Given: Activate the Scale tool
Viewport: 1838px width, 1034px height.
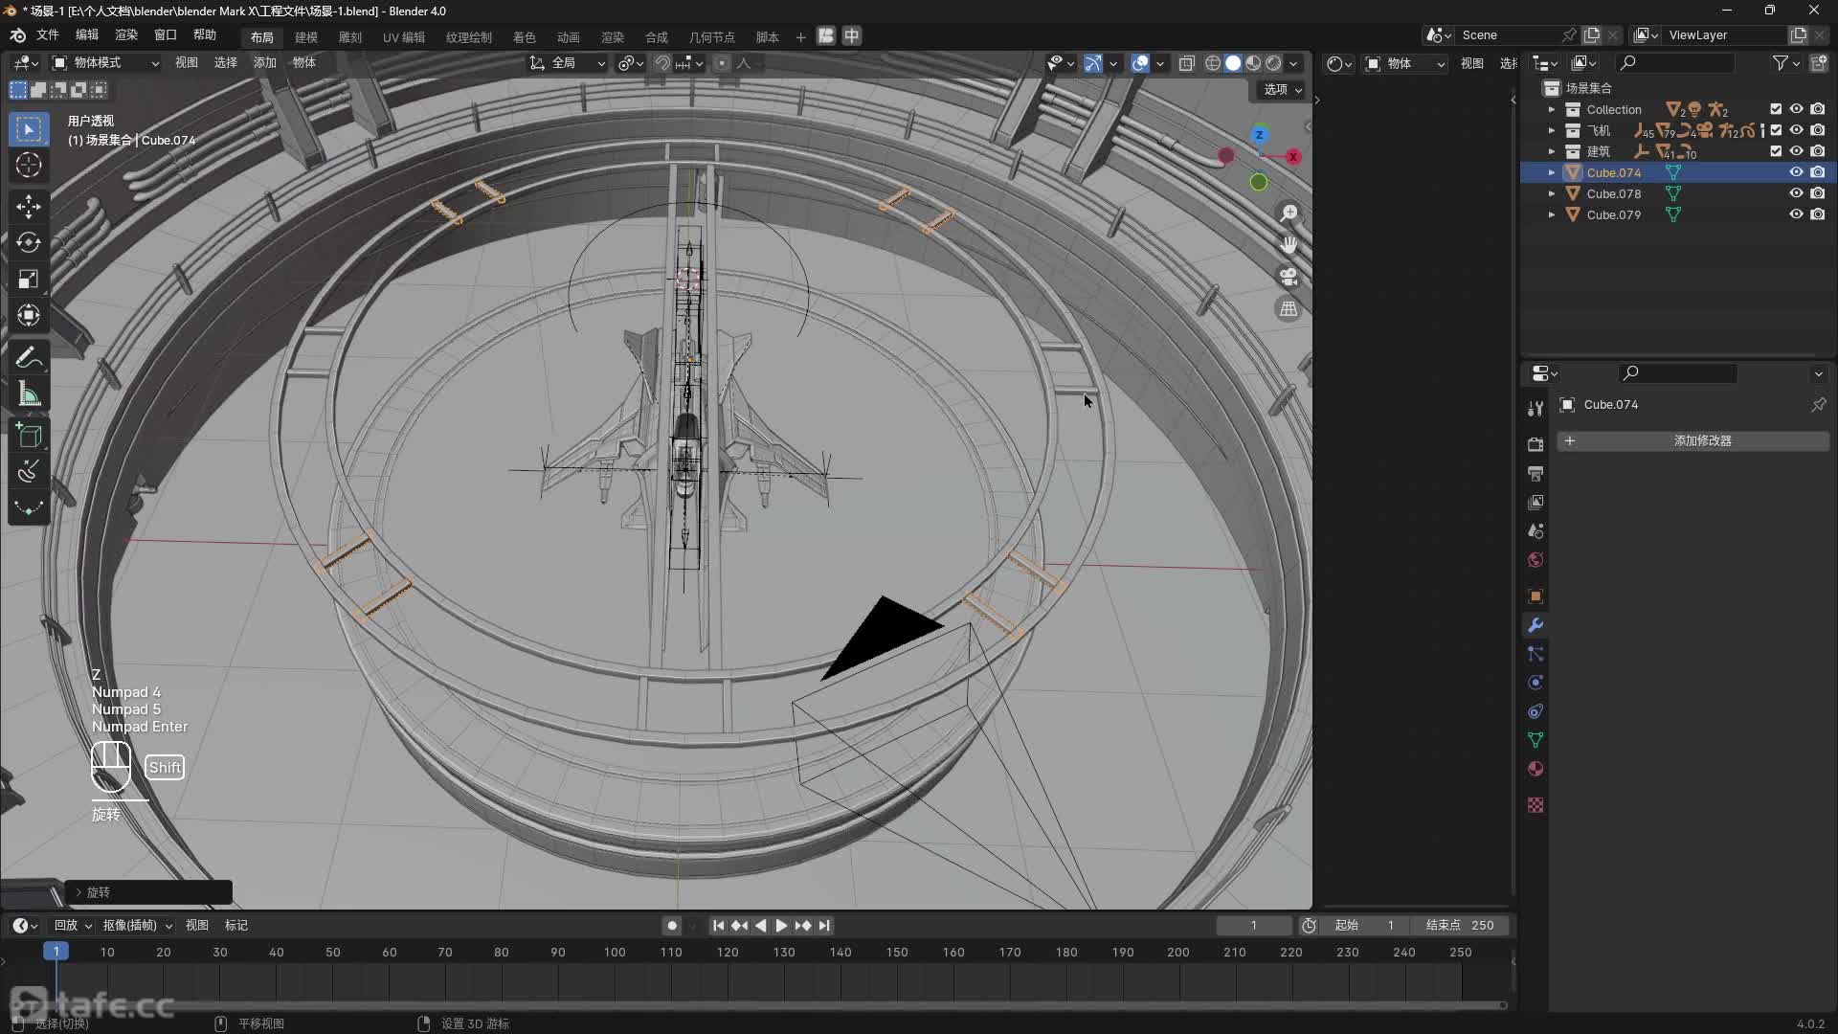Looking at the screenshot, I should [x=29, y=279].
